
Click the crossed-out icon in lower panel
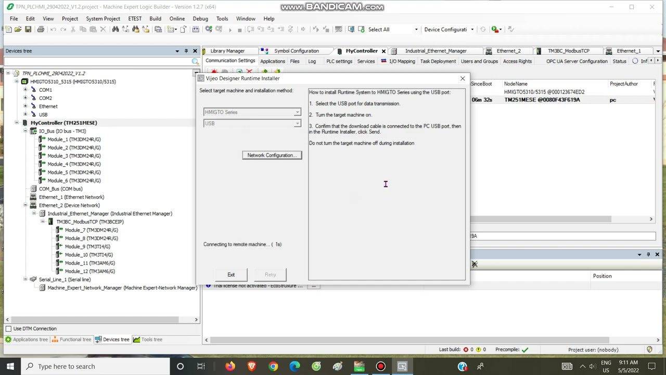(x=475, y=264)
